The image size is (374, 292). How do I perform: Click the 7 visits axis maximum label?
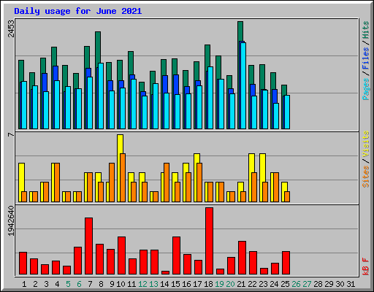11,134
